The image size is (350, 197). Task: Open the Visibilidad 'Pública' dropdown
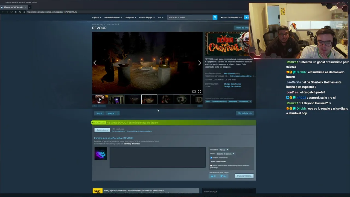coord(223,150)
